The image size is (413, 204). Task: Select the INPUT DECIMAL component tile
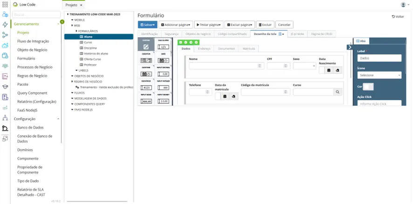163,71
